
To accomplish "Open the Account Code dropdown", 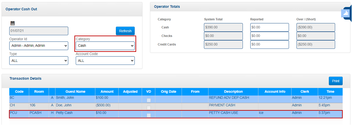I will point(105,61).
